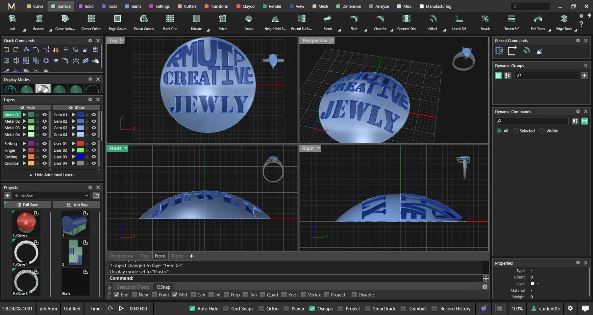This screenshot has width=593, height=315.
Task: Click the Metal 01 green color swatch
Action: click(x=31, y=115)
